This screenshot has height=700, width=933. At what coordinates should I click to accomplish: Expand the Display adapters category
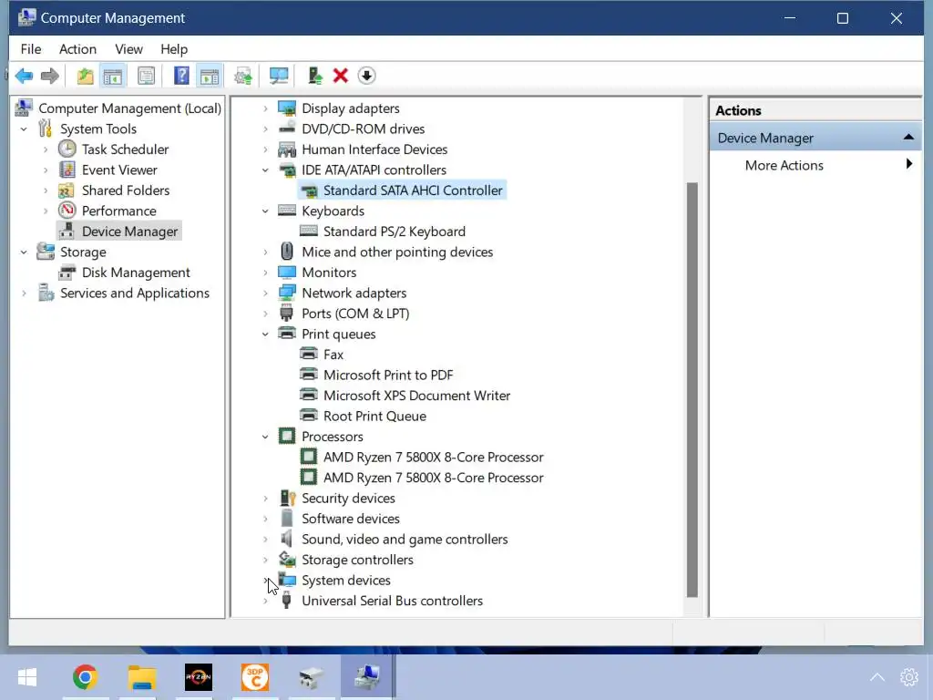pos(265,108)
